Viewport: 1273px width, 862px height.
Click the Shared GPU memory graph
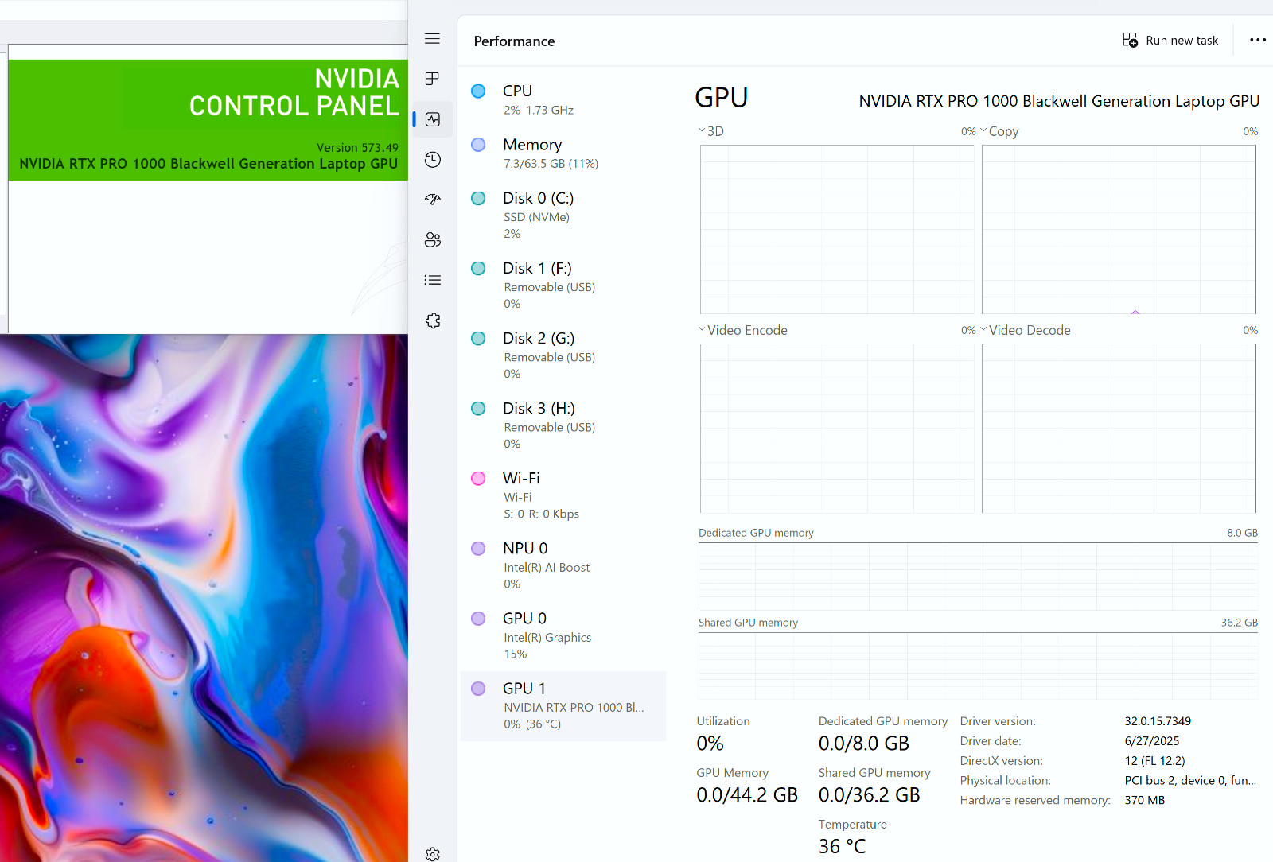pos(978,666)
